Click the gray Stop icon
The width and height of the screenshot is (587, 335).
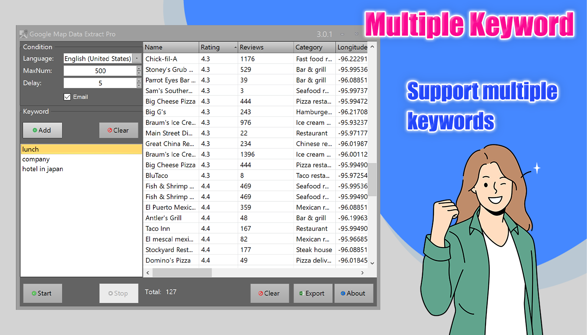(111, 293)
